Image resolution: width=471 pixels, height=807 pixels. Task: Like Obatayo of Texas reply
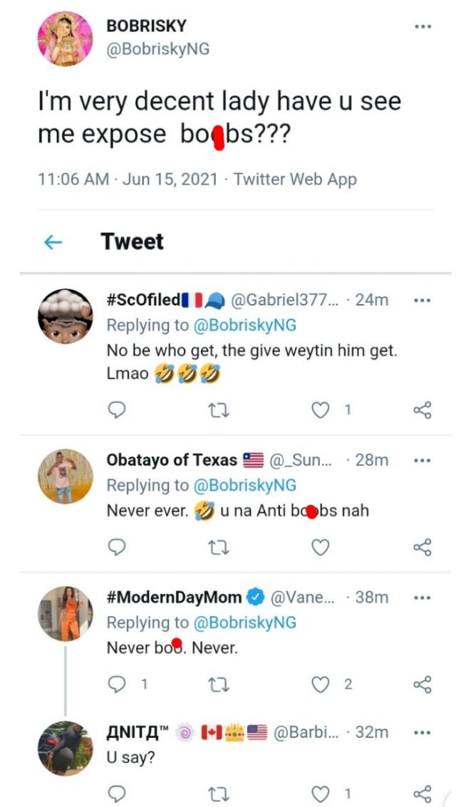321,547
